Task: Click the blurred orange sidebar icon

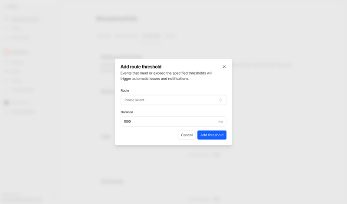Action: point(6,52)
